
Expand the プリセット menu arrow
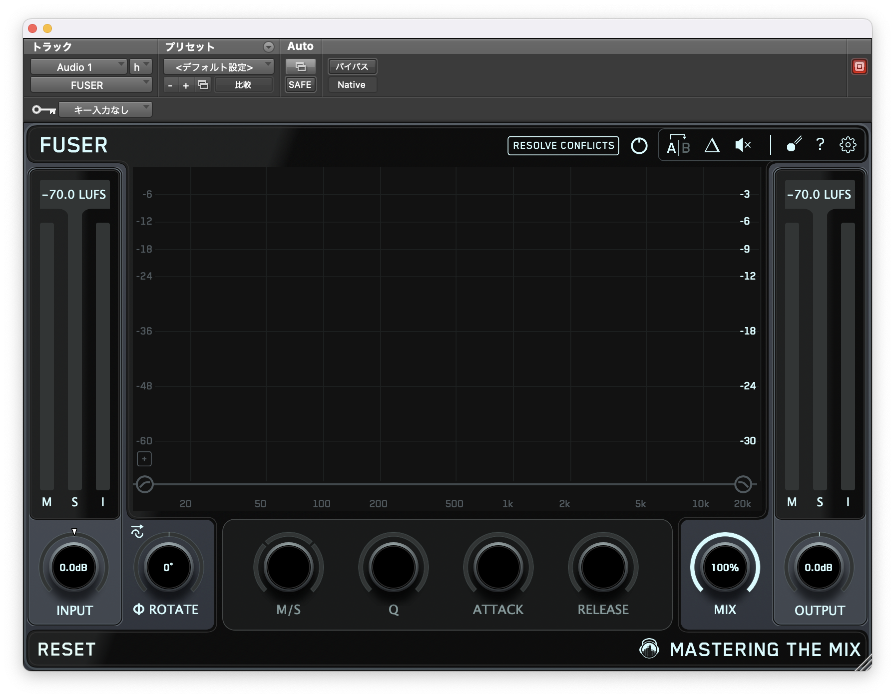click(269, 47)
